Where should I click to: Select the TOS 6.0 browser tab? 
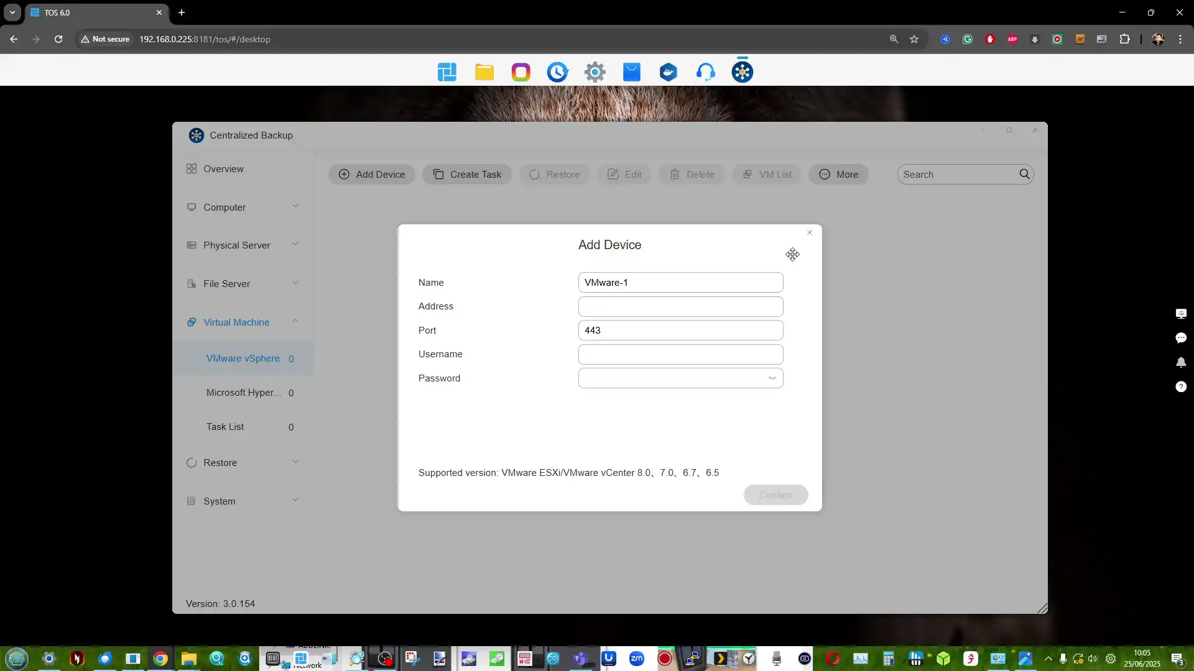(x=96, y=12)
